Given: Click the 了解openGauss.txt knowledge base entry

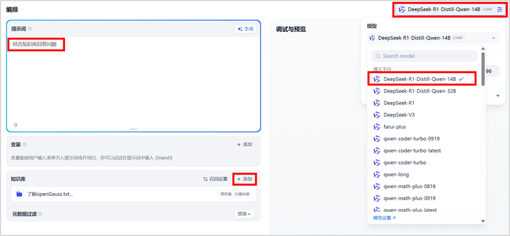Looking at the screenshot, I should [133, 194].
